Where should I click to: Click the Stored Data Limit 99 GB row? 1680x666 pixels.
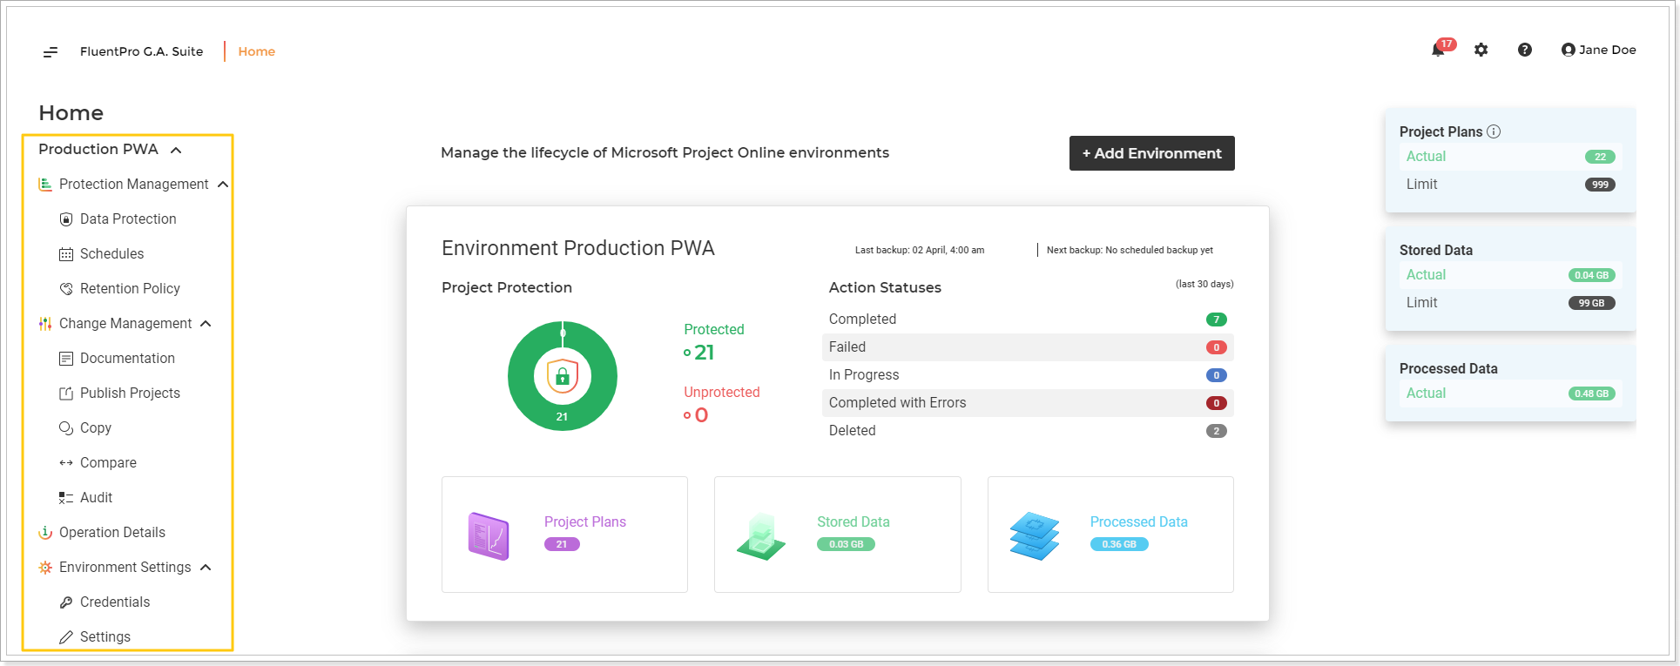click(1510, 303)
